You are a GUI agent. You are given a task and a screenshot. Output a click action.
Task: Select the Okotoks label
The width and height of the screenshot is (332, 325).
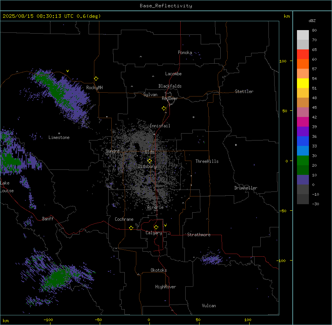[x=159, y=270]
